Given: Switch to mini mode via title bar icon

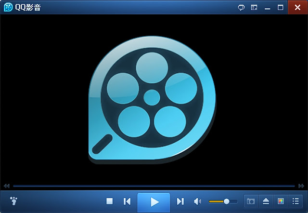Looking at the screenshot, I should point(254,8).
